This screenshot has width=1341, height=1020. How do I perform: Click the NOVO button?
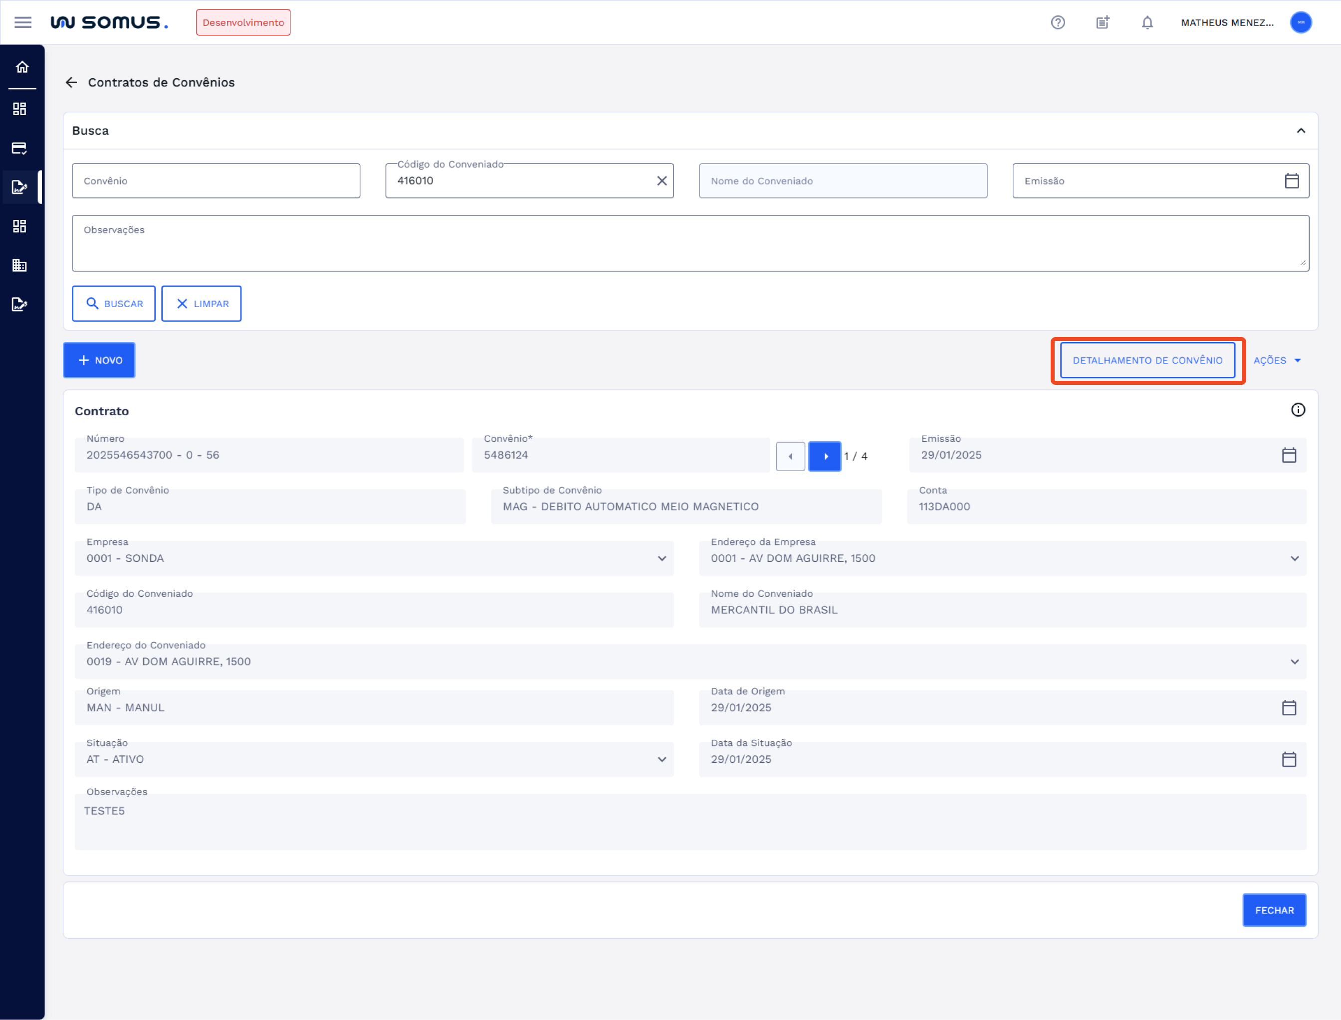pyautogui.click(x=99, y=360)
